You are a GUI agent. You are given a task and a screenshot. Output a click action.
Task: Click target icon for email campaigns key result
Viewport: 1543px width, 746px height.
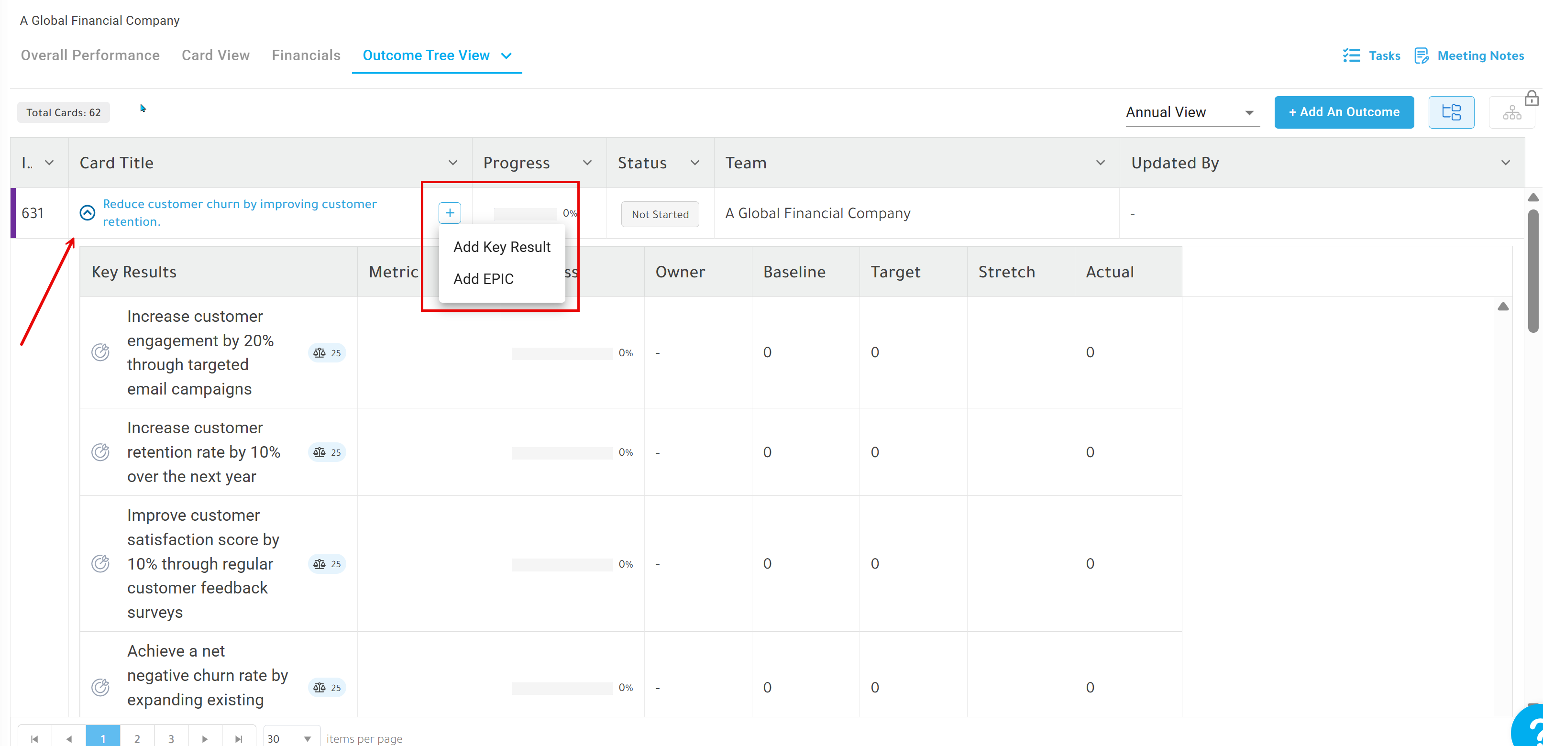100,352
